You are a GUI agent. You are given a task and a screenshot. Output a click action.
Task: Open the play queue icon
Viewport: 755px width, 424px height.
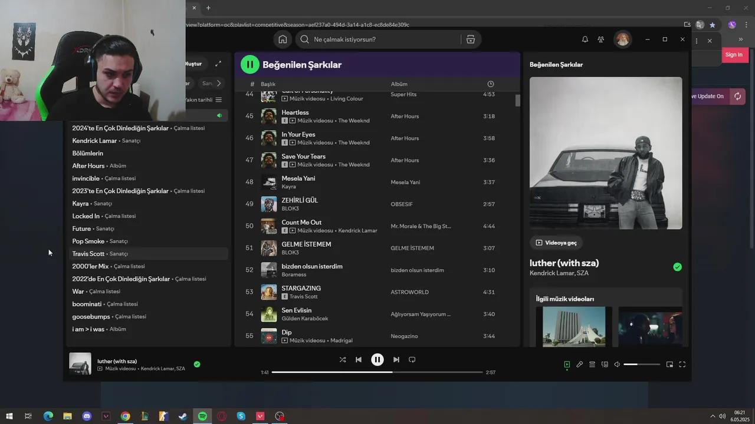tap(592, 365)
